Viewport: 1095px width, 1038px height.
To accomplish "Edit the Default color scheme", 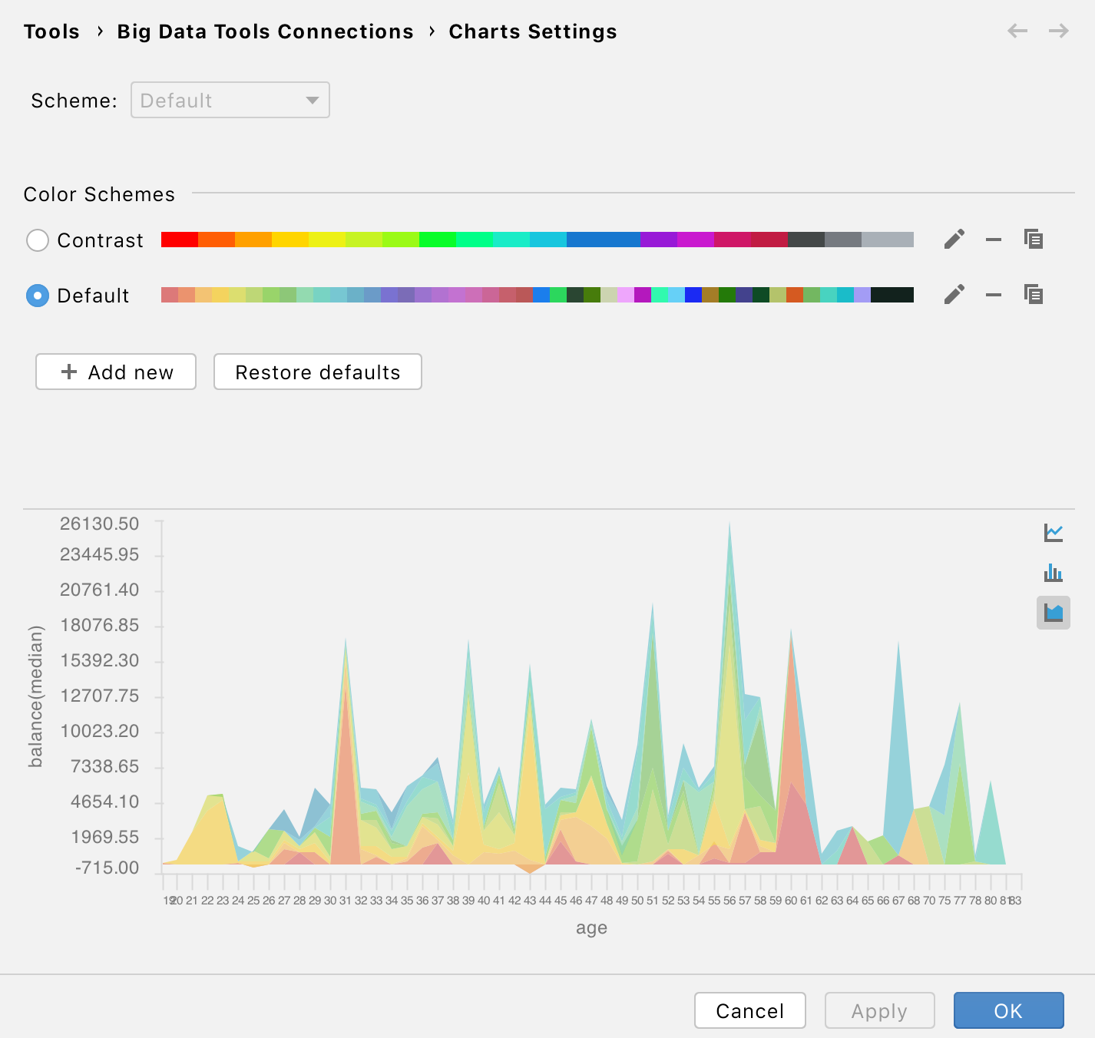I will [x=954, y=295].
